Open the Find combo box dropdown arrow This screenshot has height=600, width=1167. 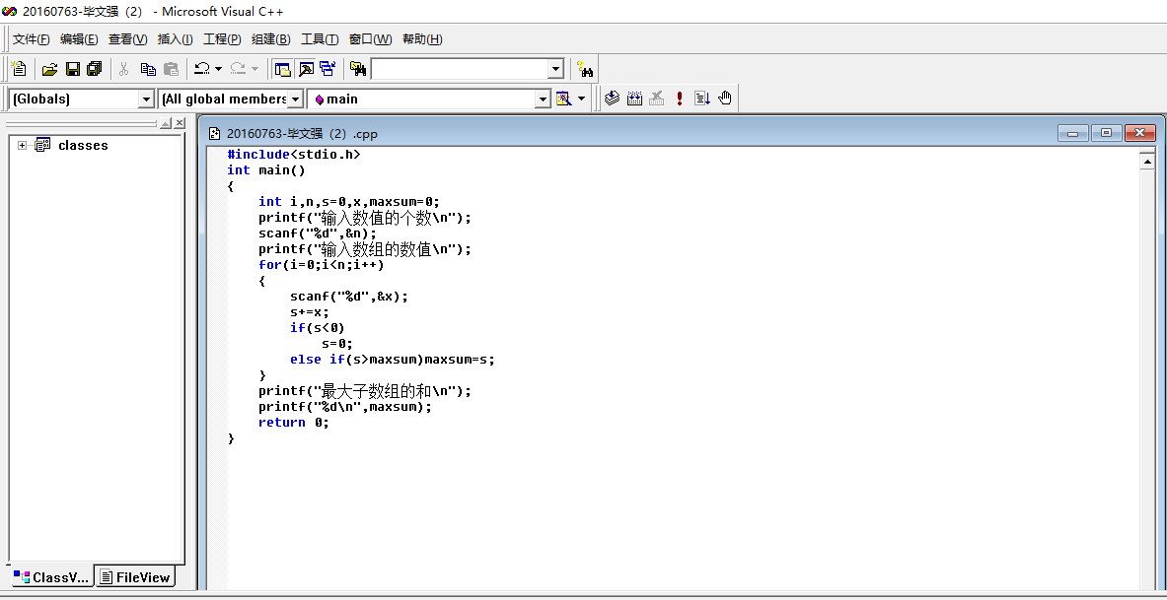556,69
